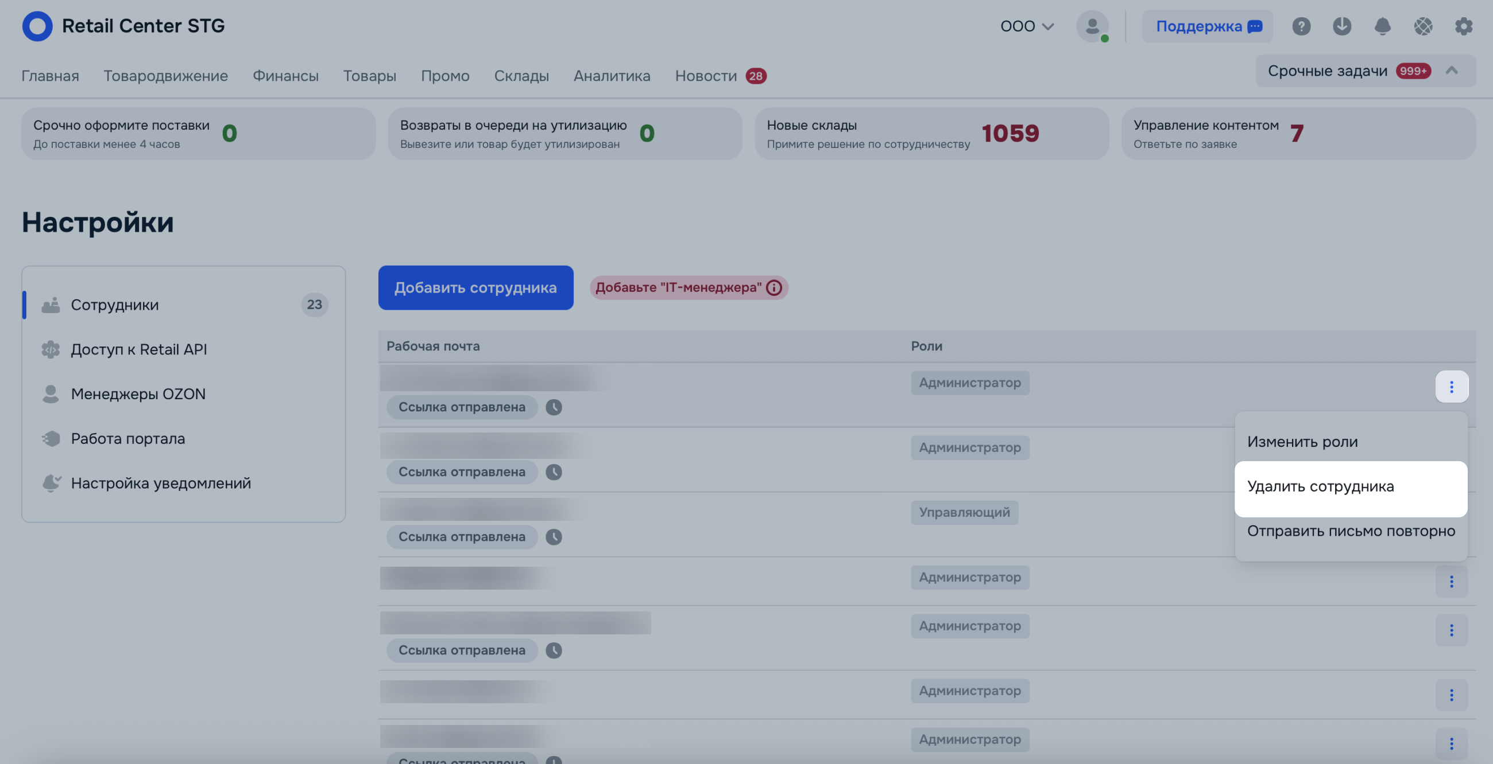This screenshot has height=764, width=1493.
Task: Click the 'Добавить сотрудника' button
Action: [475, 288]
